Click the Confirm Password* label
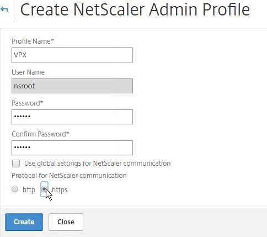 coord(40,134)
